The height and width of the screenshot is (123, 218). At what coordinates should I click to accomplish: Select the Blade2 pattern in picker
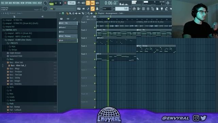(x=68, y=27)
